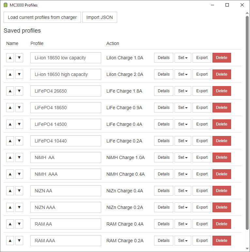Image resolution: width=250 pixels, height=252 pixels.
Task: Delete the NiMH AAA profile
Action: [222, 174]
